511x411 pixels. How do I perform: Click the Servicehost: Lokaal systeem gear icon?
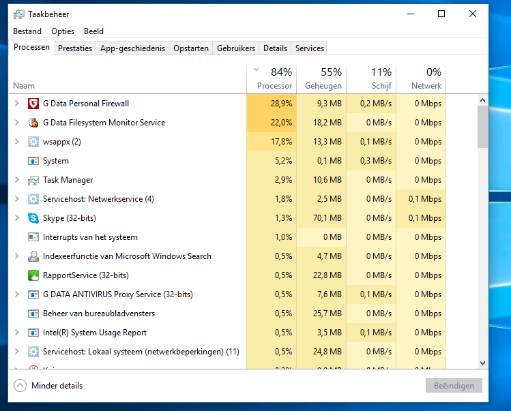pos(33,352)
